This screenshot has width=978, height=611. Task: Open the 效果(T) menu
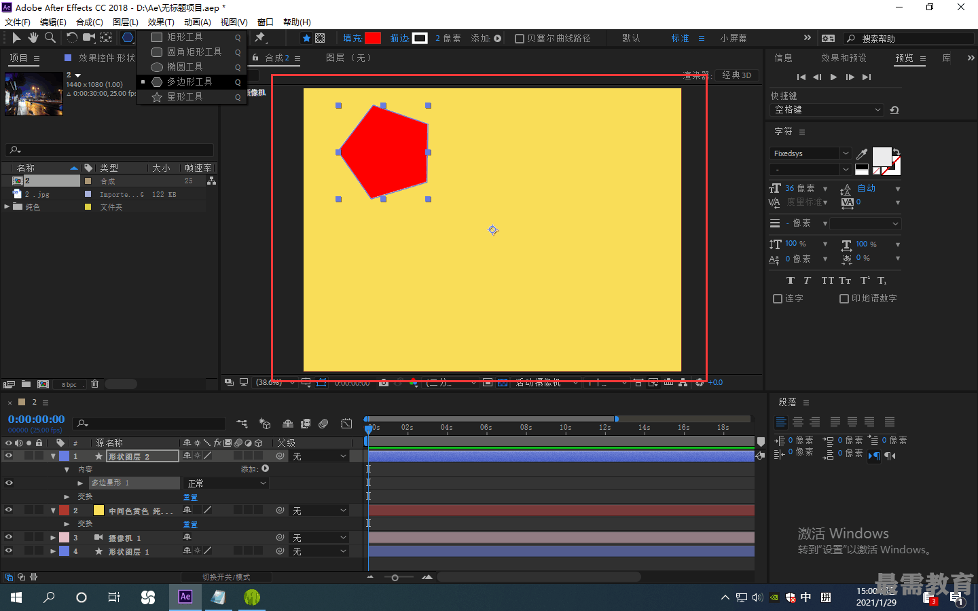point(161,22)
